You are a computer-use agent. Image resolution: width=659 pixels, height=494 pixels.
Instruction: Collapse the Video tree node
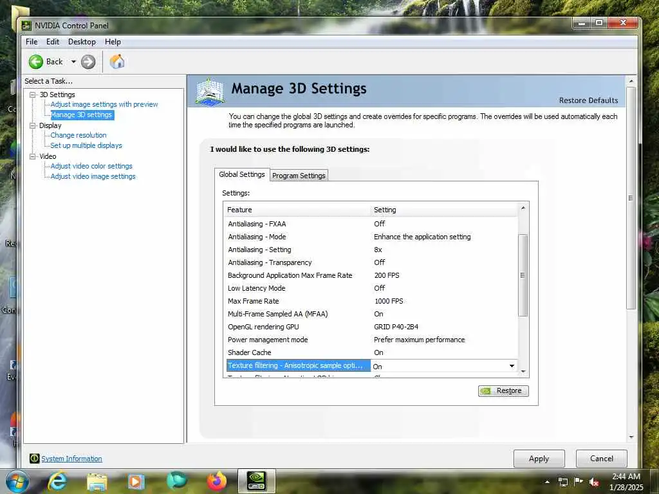coord(32,156)
